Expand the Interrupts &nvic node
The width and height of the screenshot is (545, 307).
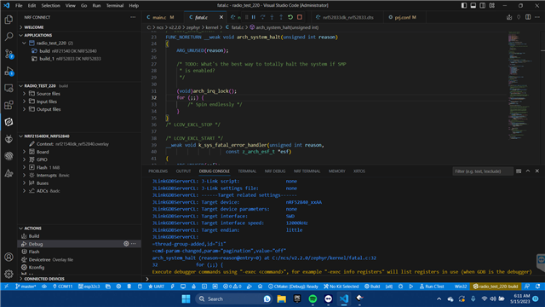point(24,176)
